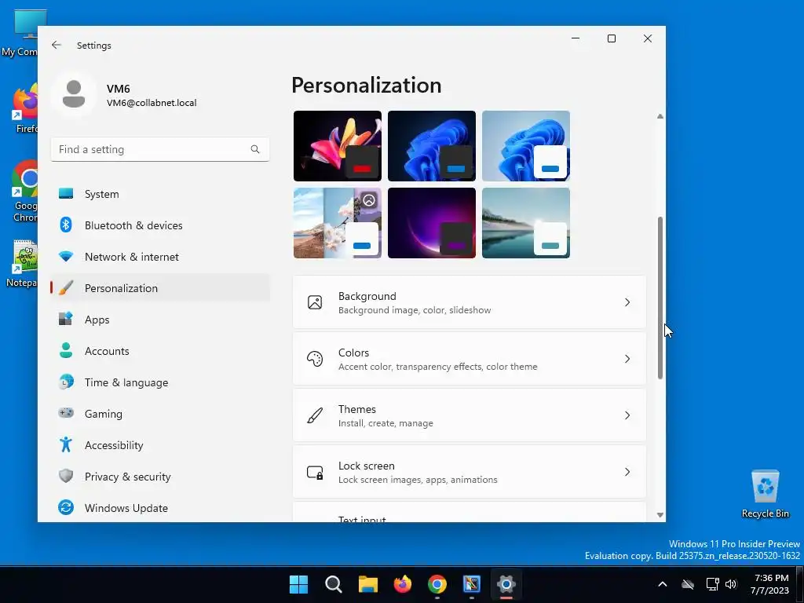804x603 pixels.
Task: Click the Personalization paintbrush icon
Action: coord(66,287)
